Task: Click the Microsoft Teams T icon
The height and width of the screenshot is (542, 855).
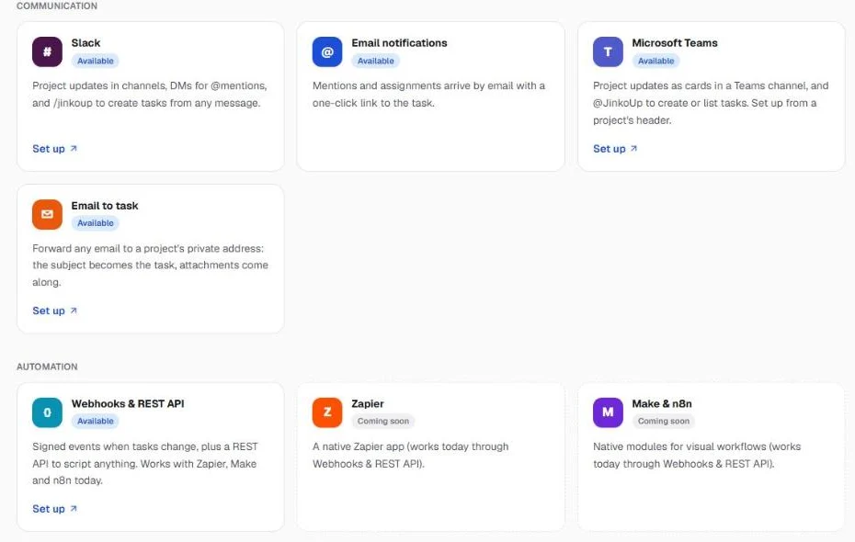Action: (608, 51)
